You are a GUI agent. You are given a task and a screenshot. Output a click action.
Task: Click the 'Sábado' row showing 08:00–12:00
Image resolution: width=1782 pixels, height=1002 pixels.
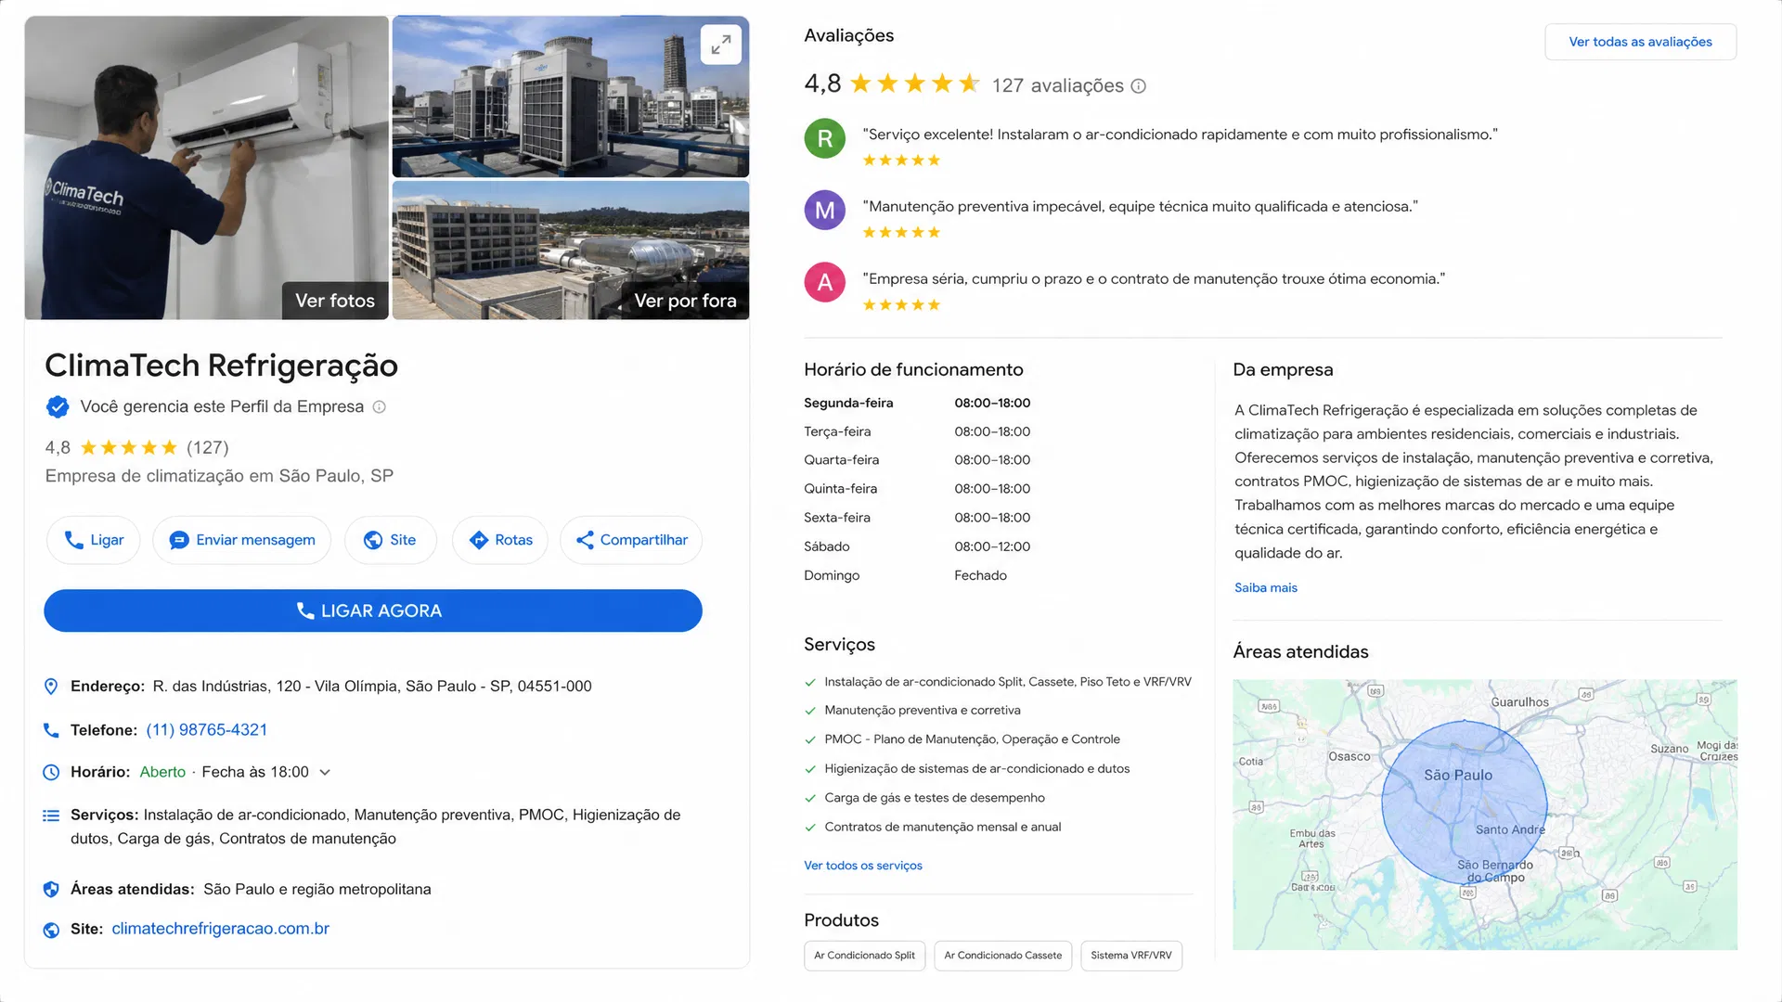click(x=917, y=546)
